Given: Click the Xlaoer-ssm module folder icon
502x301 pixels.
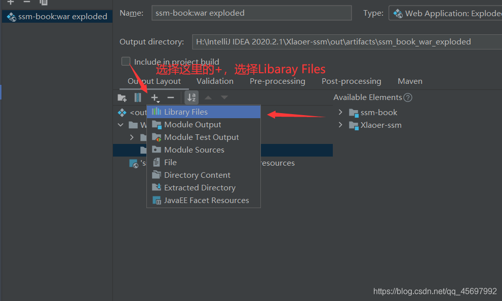Looking at the screenshot, I should (x=354, y=125).
